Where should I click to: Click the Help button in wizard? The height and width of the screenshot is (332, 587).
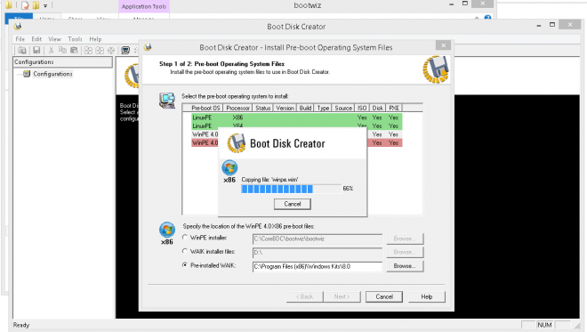pos(427,296)
